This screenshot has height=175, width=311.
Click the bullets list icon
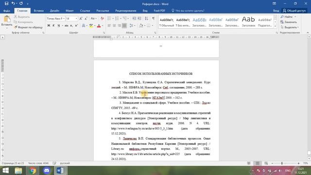tap(109, 18)
